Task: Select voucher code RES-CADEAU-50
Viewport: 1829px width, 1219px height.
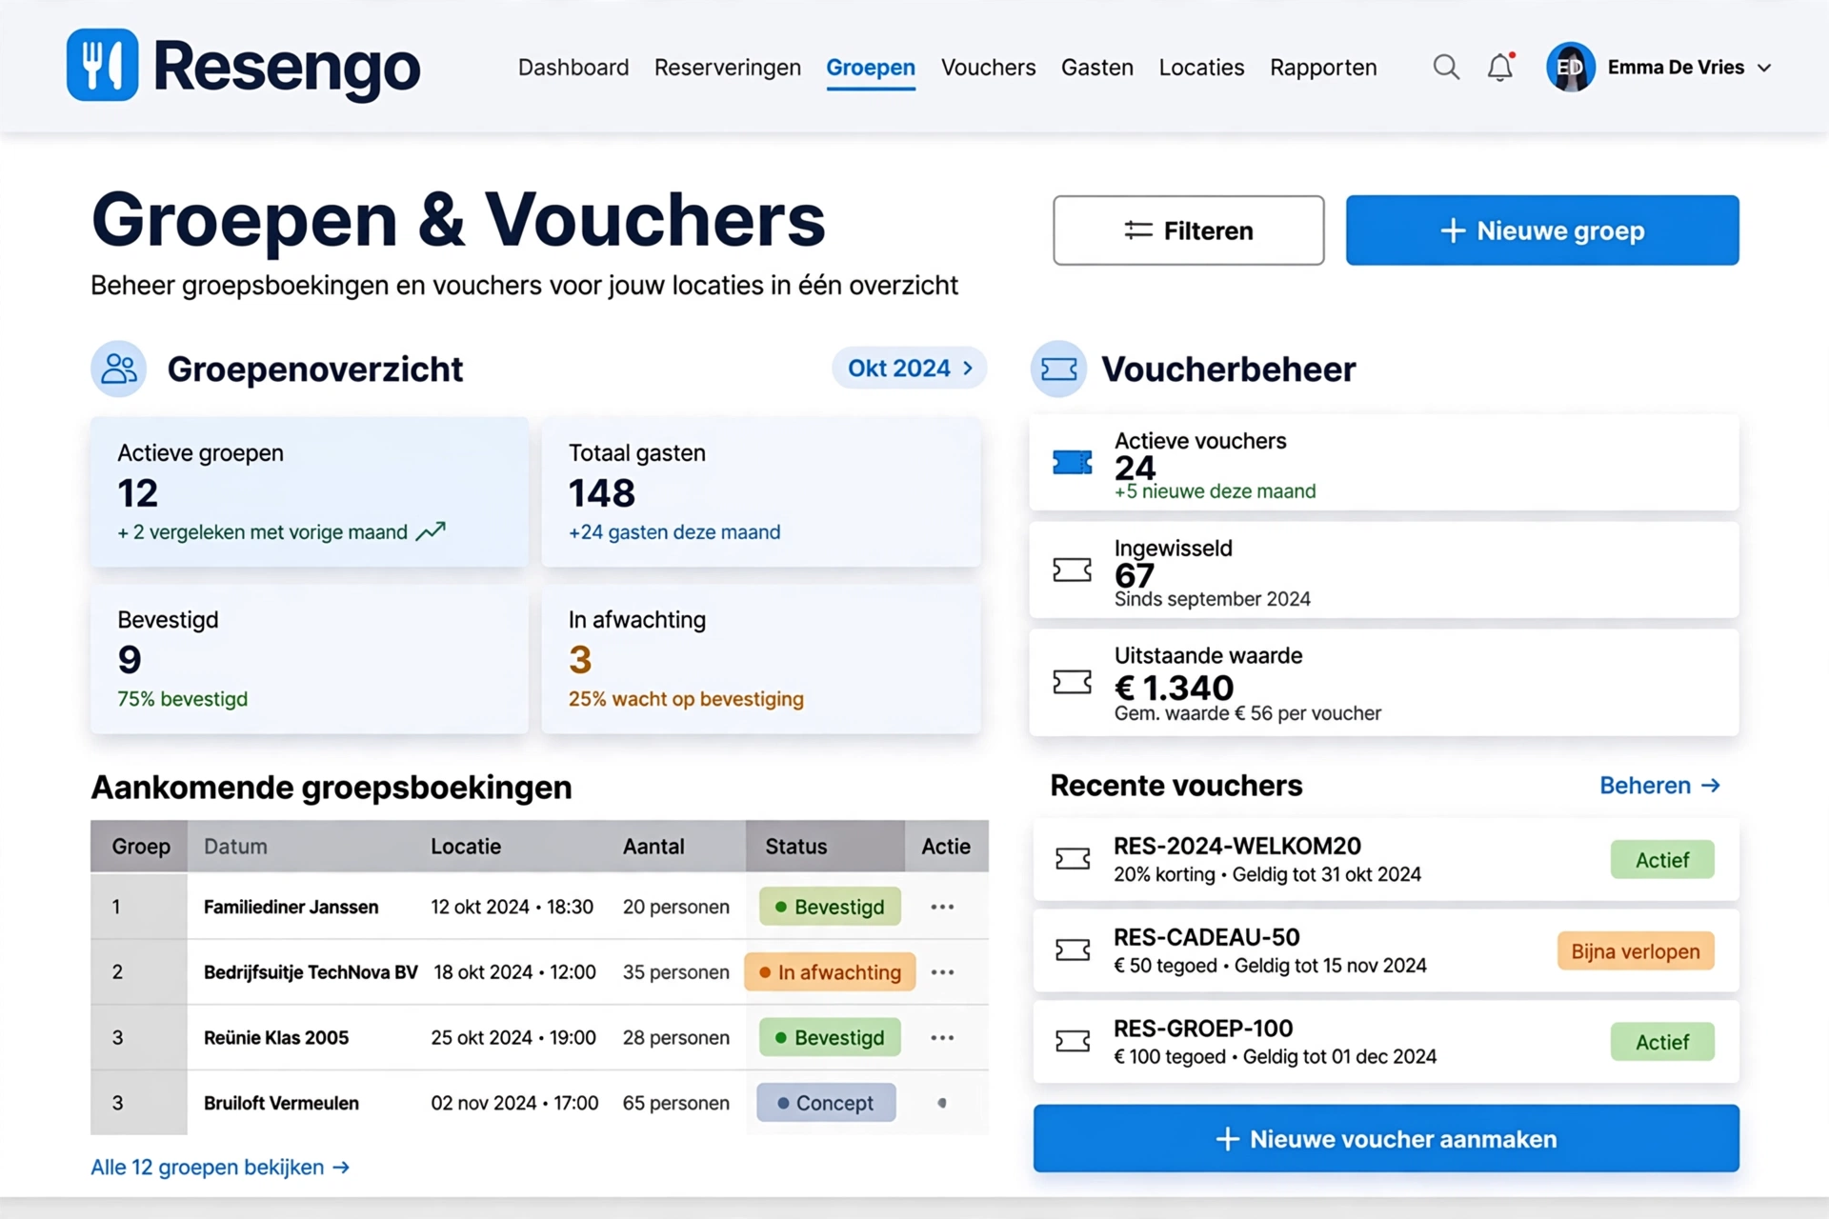Action: (1207, 937)
